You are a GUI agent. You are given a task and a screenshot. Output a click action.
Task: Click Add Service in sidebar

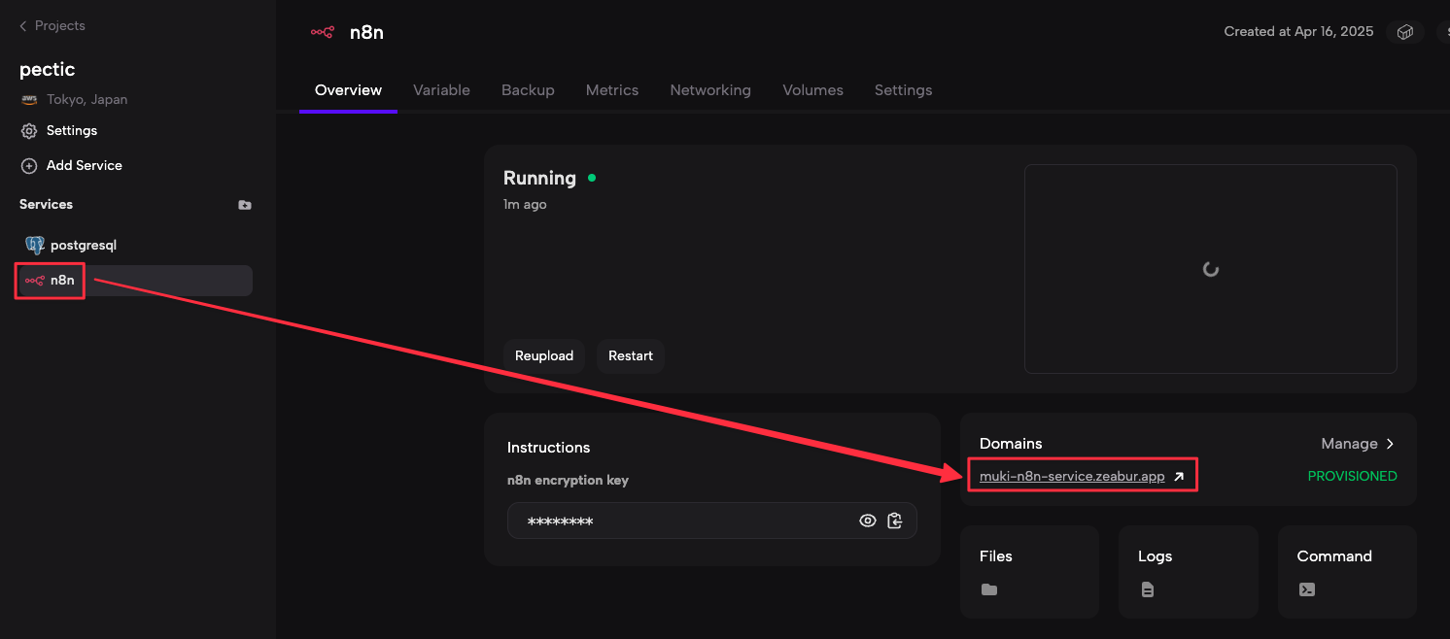[84, 165]
